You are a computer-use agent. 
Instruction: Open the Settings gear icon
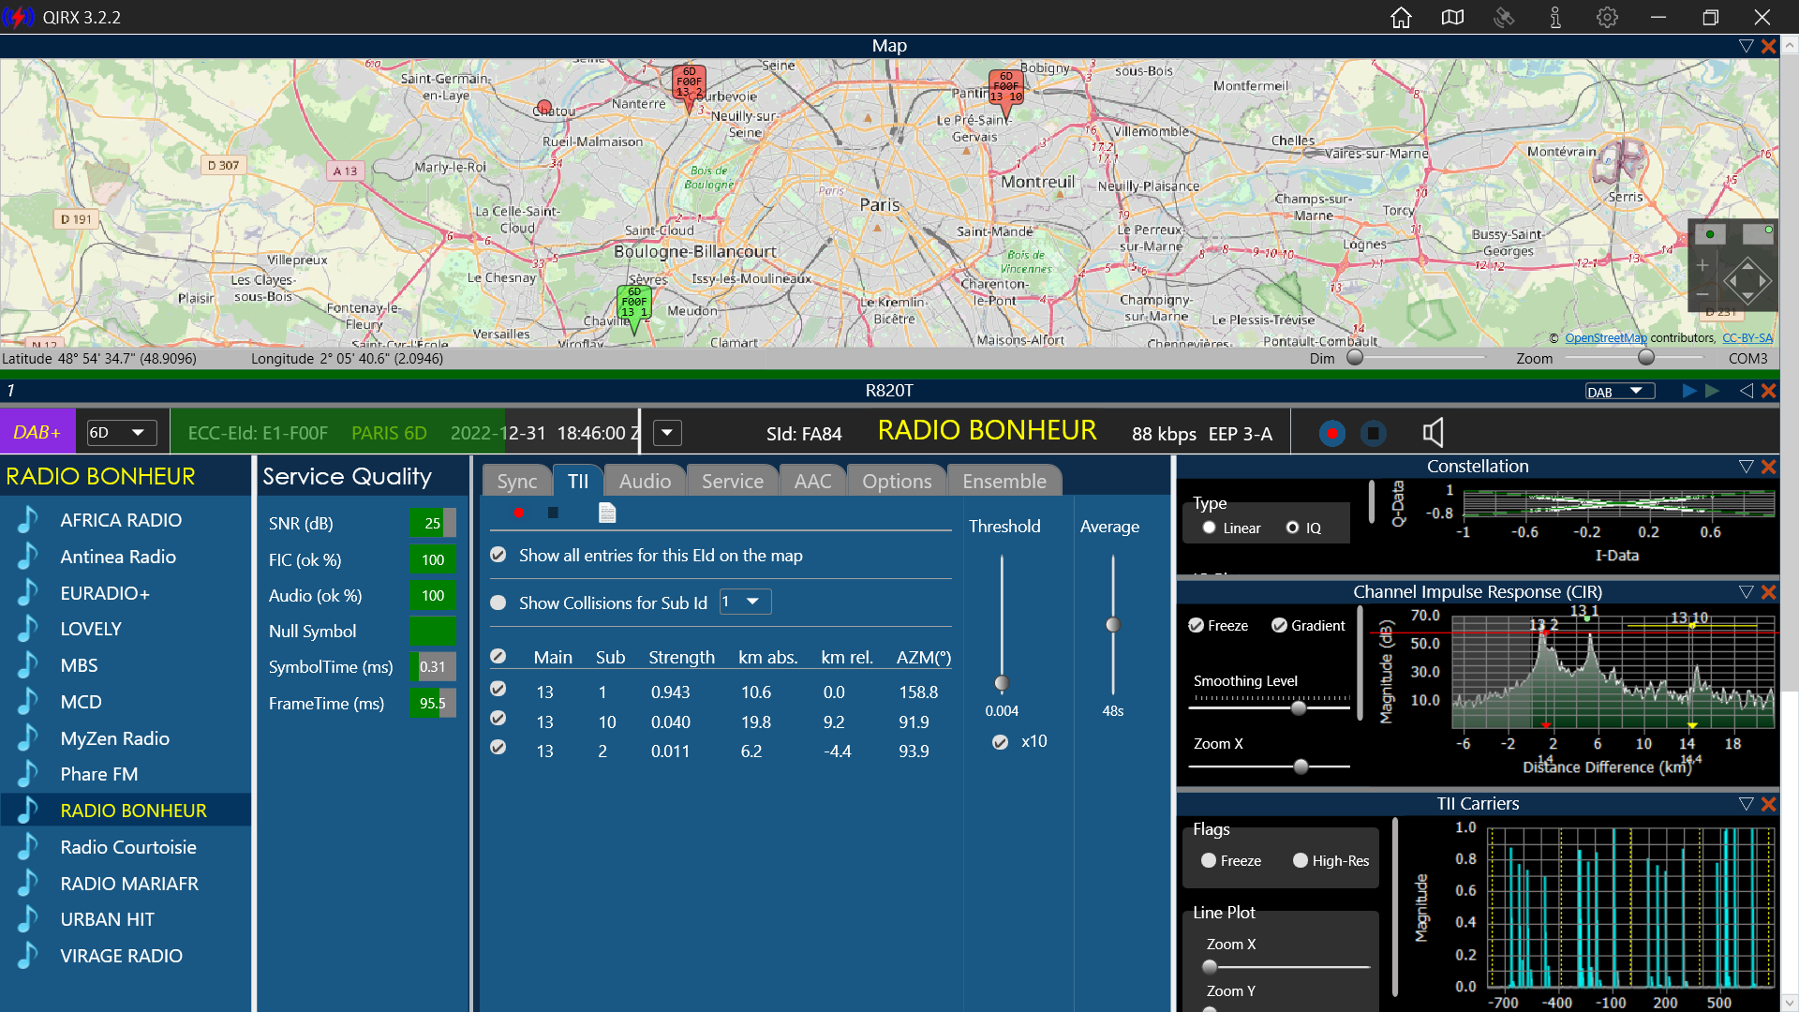(x=1607, y=18)
